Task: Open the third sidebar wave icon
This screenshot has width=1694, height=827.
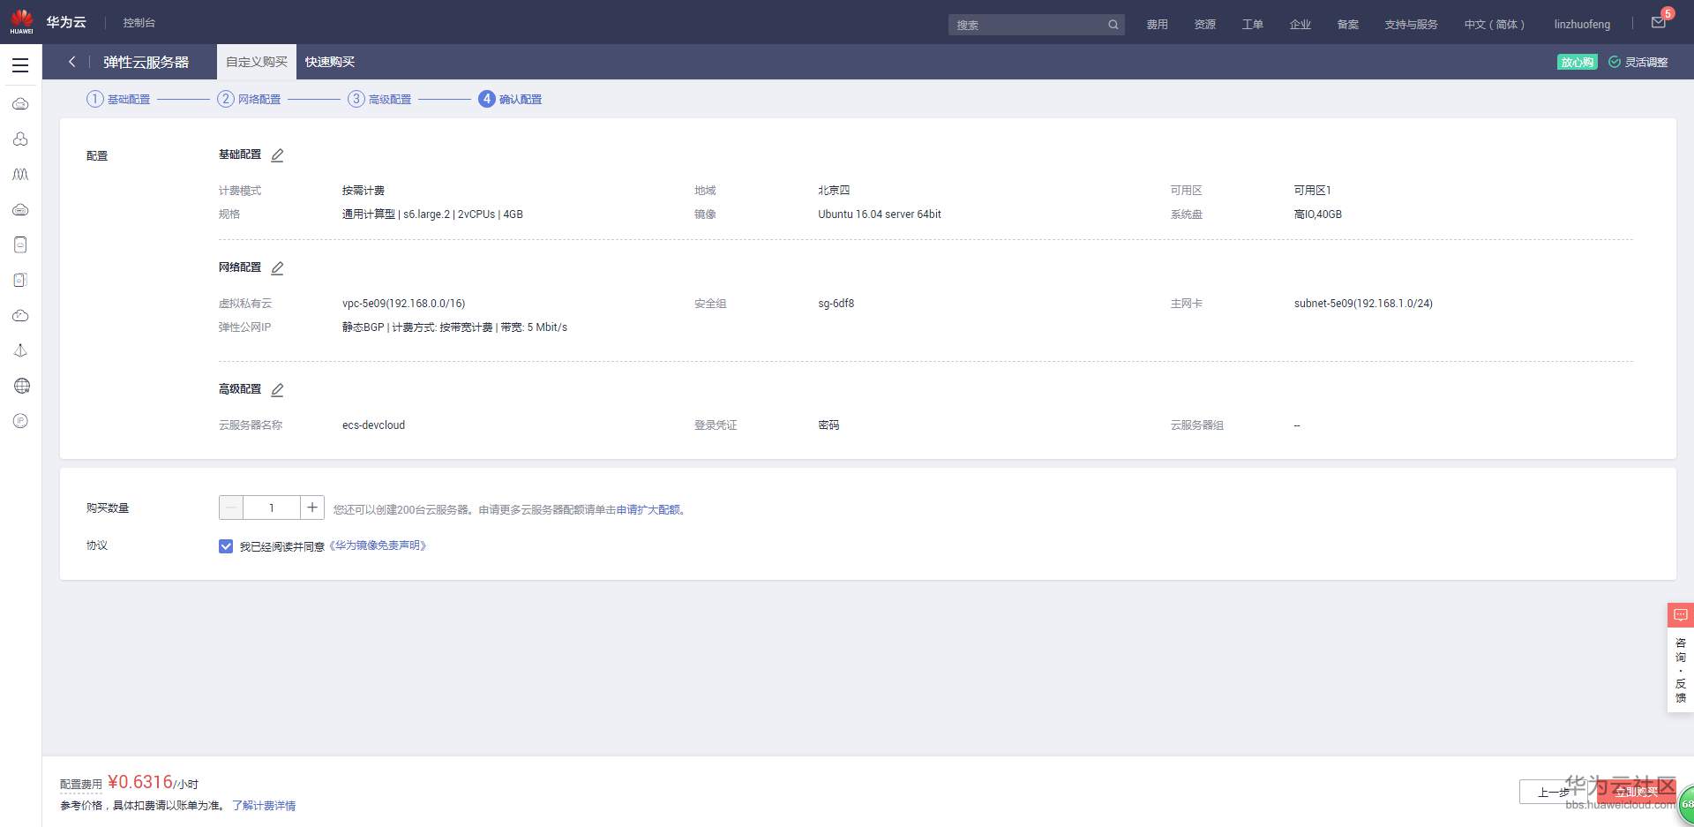Action: coord(20,175)
